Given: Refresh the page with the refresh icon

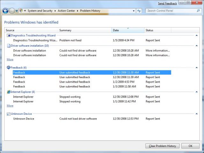Looking at the screenshot, I should tap(139, 11).
